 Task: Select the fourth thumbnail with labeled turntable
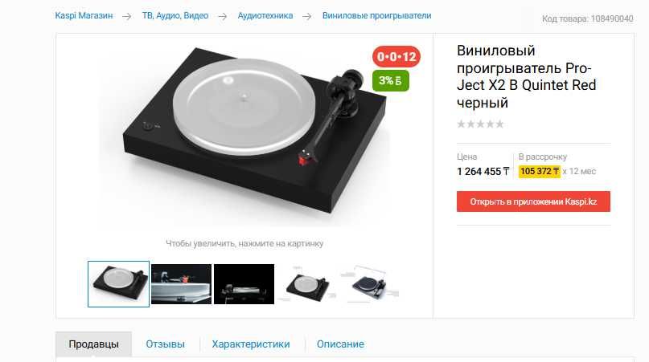click(x=306, y=284)
